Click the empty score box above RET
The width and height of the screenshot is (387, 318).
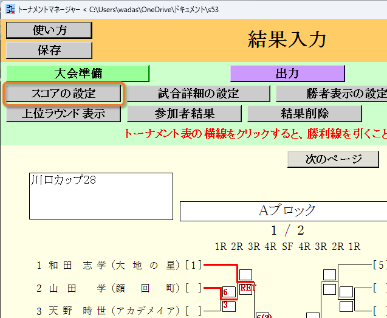[x=246, y=275]
